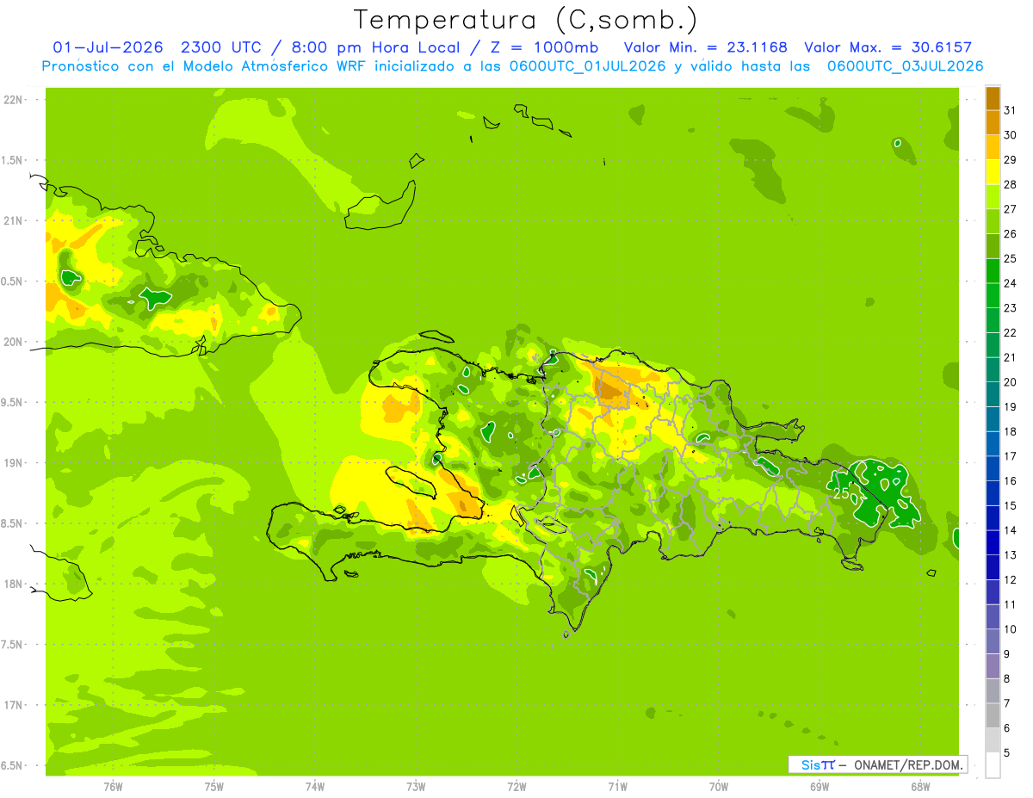Click the legend value "27"

point(1010,209)
